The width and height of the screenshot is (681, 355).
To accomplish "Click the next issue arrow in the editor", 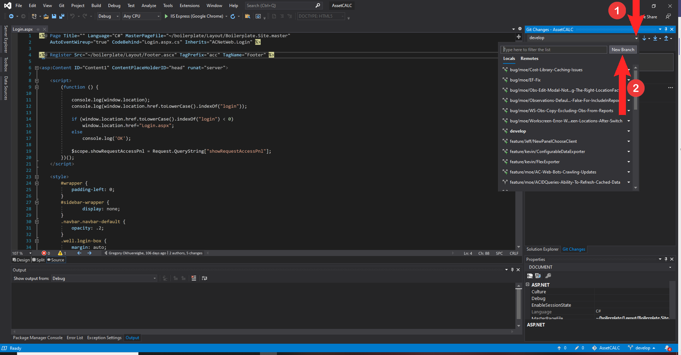I will coord(89,253).
